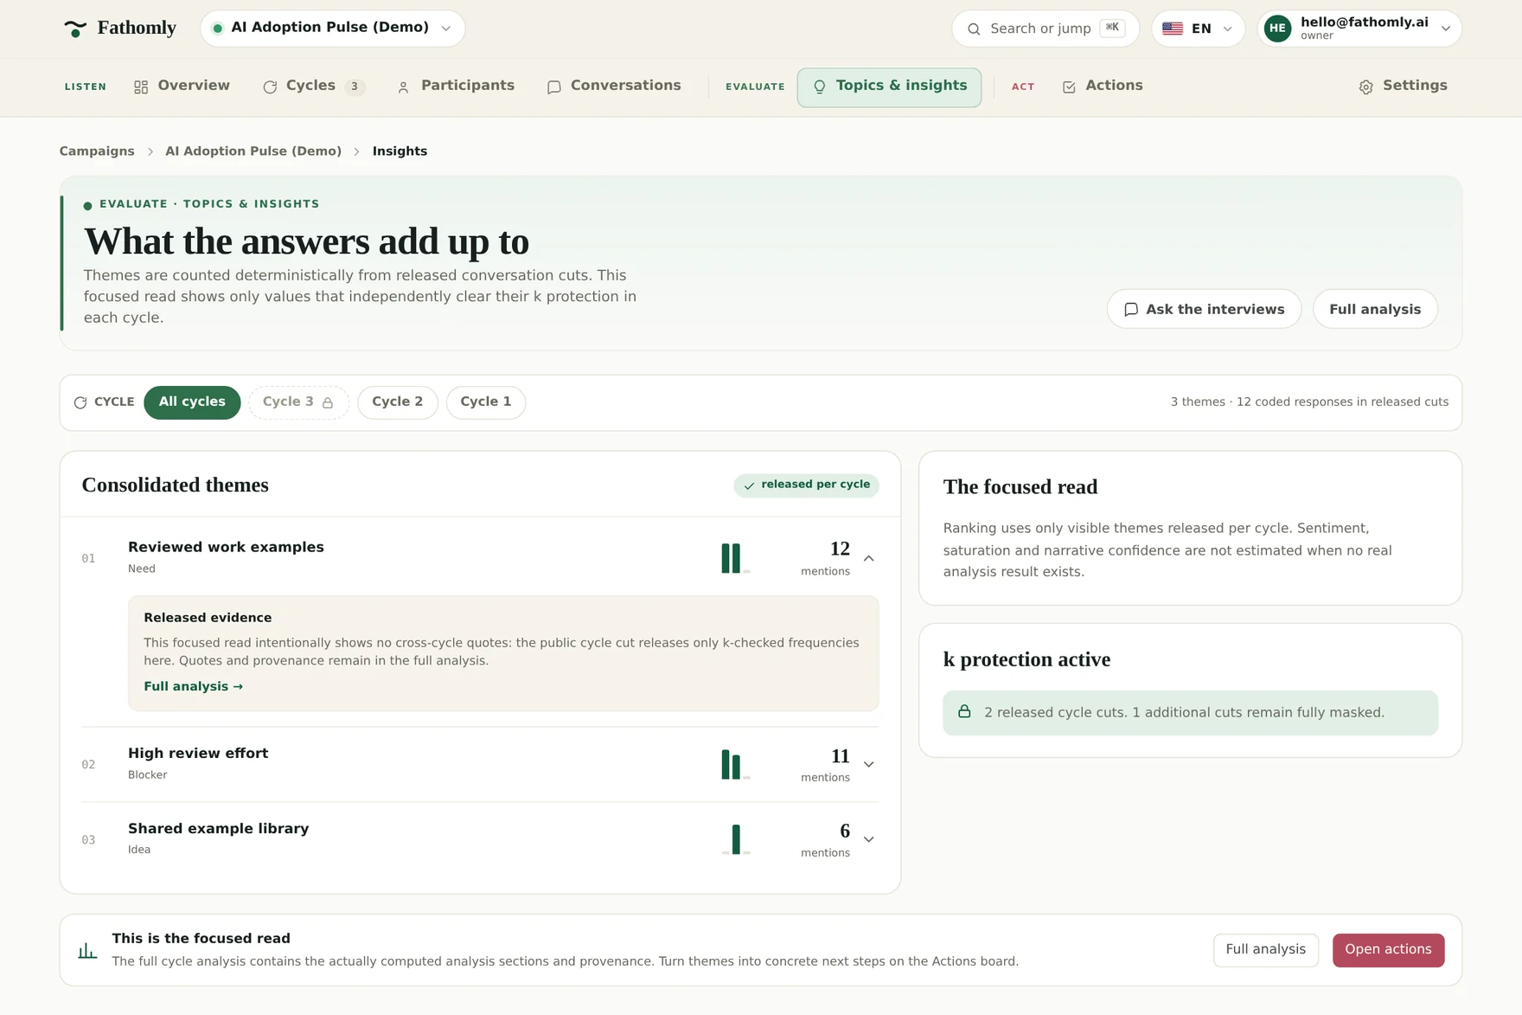The height and width of the screenshot is (1015, 1522).
Task: Open Full analysis from the header
Action: pos(1375,309)
